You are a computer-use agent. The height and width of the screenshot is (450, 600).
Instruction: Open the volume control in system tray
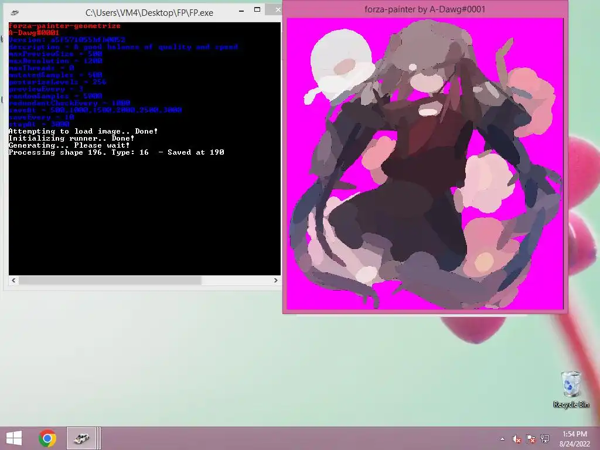(x=517, y=439)
